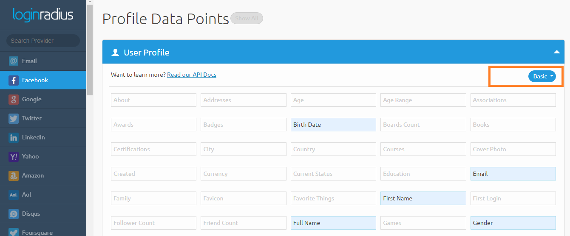Click the Favorite Things data point

tap(333, 198)
